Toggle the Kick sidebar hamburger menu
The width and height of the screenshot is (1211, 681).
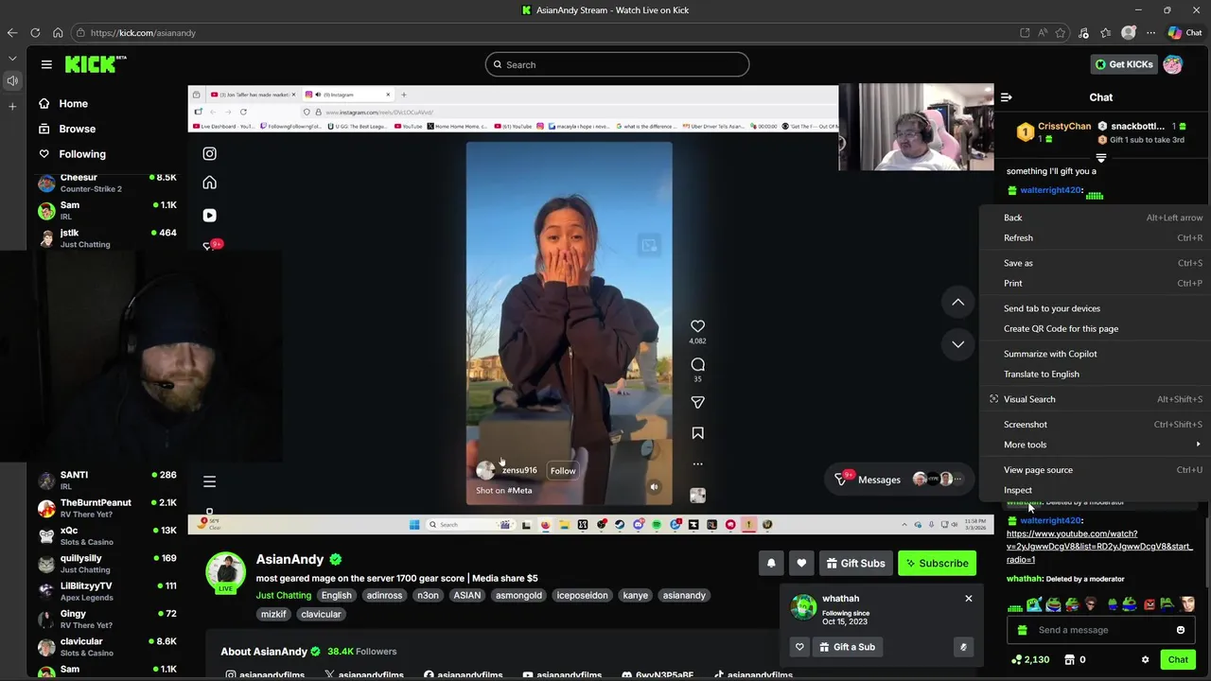[46, 64]
